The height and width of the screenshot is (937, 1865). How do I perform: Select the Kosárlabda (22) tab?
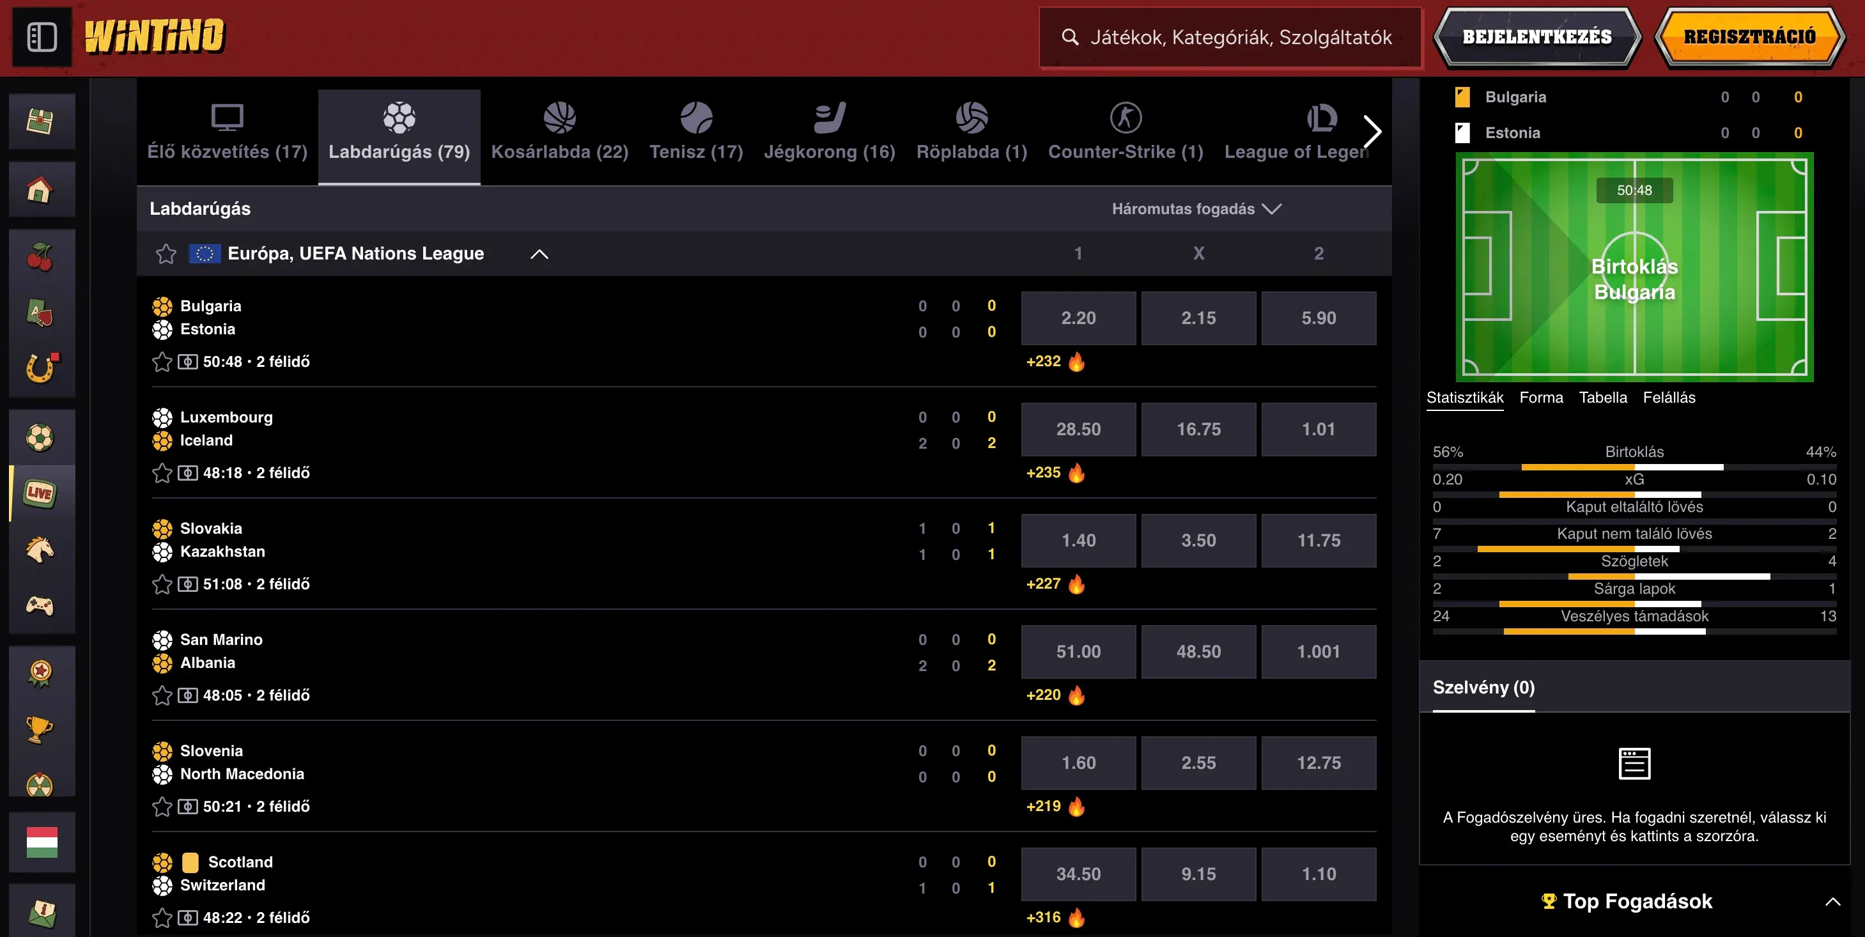point(560,137)
